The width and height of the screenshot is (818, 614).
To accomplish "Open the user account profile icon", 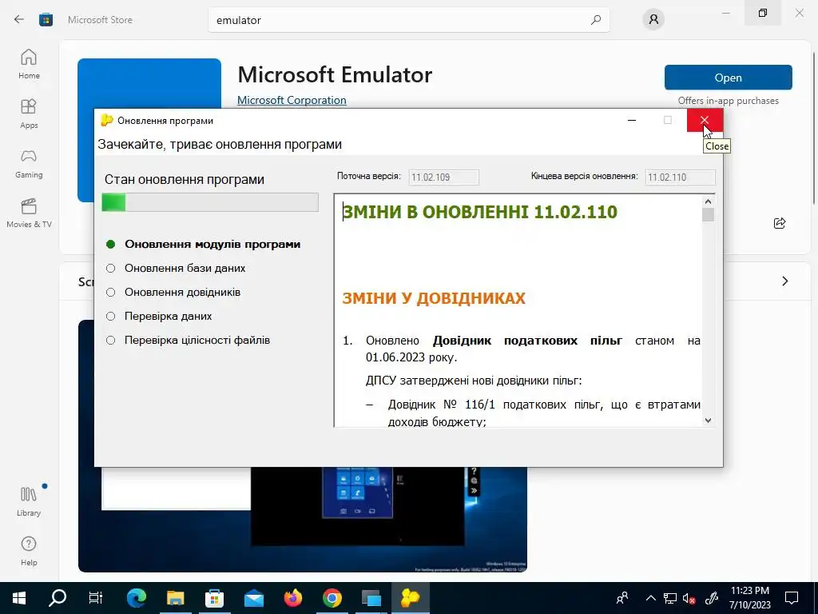I will (x=653, y=20).
